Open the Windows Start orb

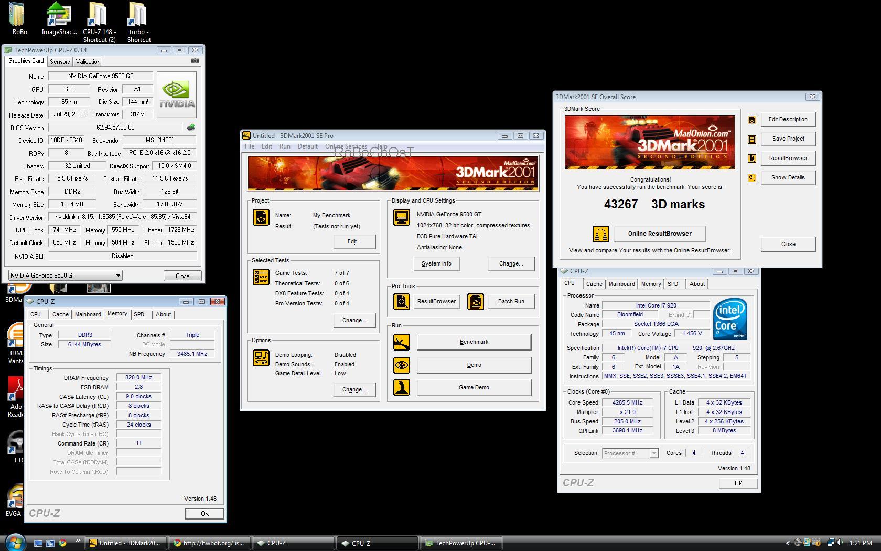tap(14, 542)
